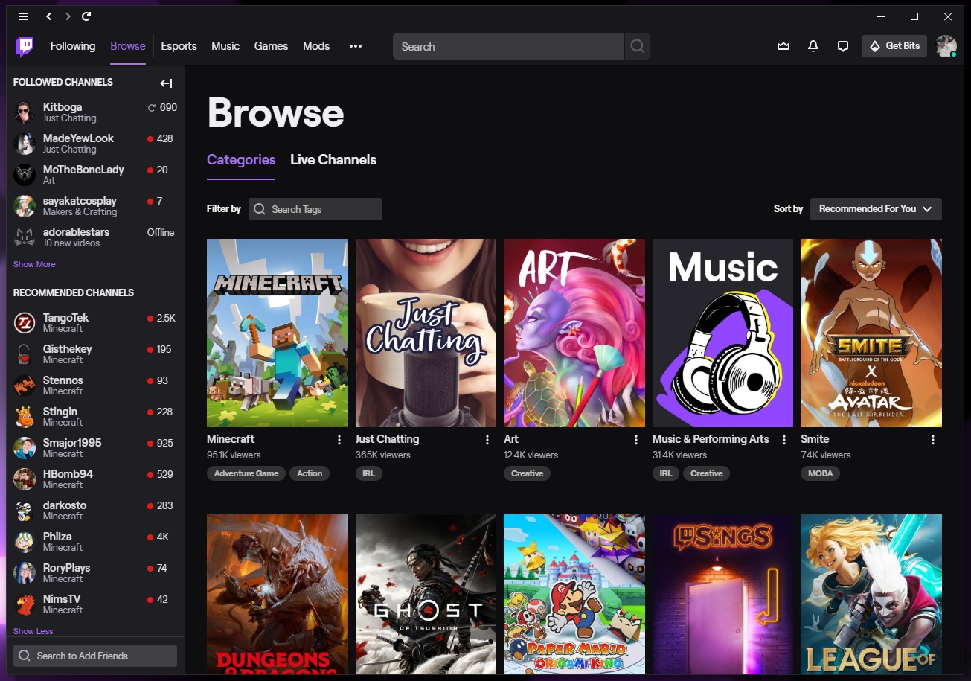This screenshot has width=971, height=681.
Task: Click the Get Bits button
Action: point(894,46)
